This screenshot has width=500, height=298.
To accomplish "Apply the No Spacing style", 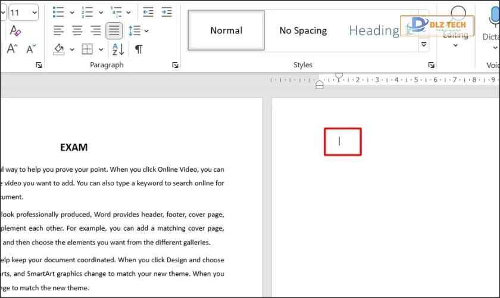I will tap(303, 30).
